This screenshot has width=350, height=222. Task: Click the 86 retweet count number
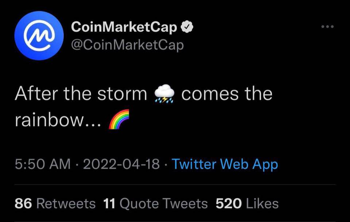click(x=23, y=204)
